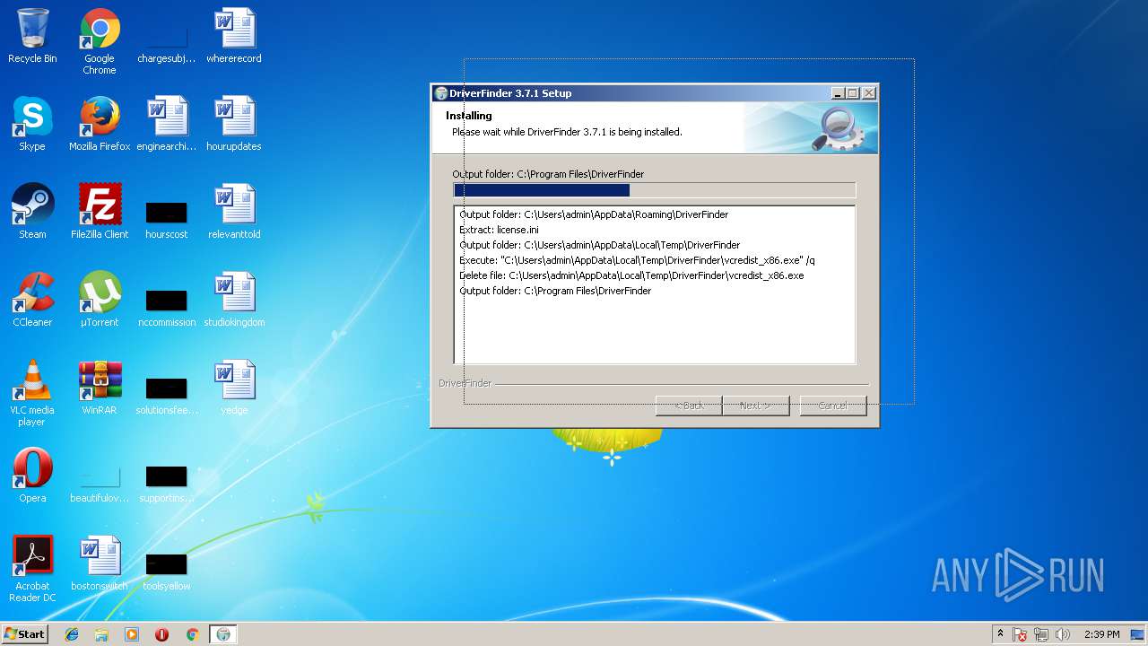Viewport: 1148px width, 646px height.
Task: Click the Next button in DriverFinder Setup
Action: coord(756,406)
